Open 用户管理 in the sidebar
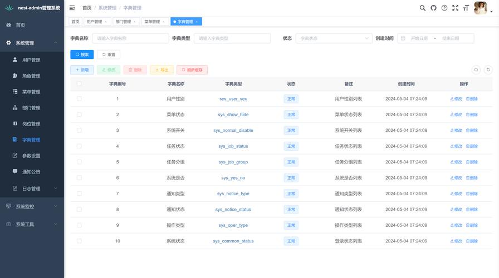 32,60
